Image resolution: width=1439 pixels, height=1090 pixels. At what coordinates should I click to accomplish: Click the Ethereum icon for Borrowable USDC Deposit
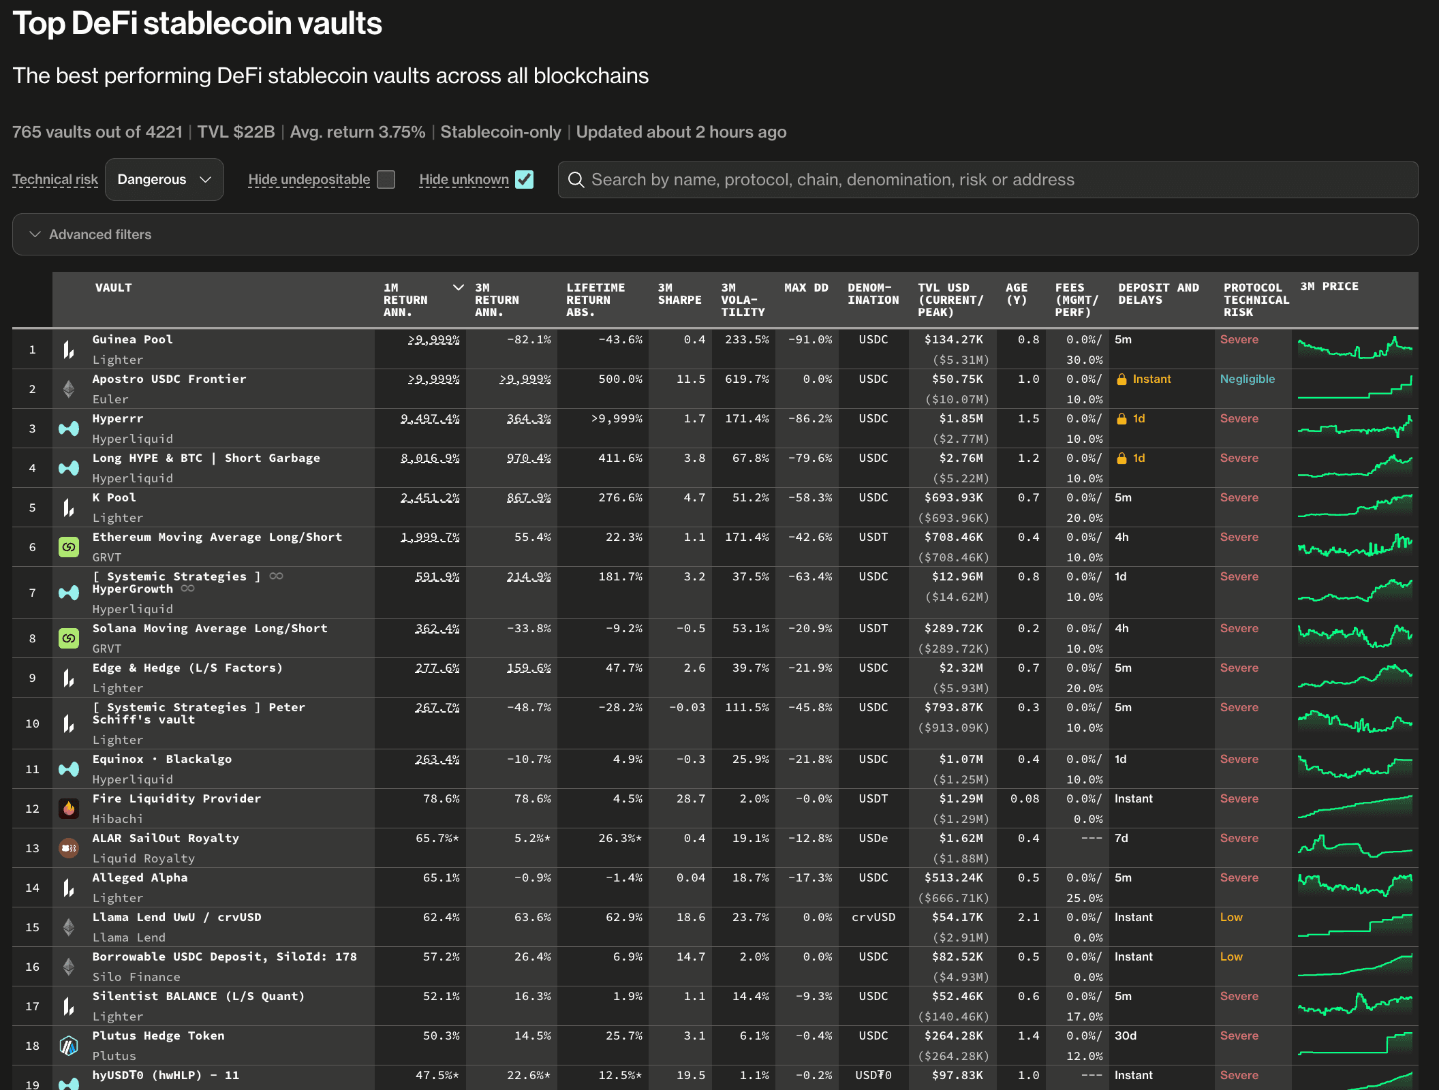69,967
